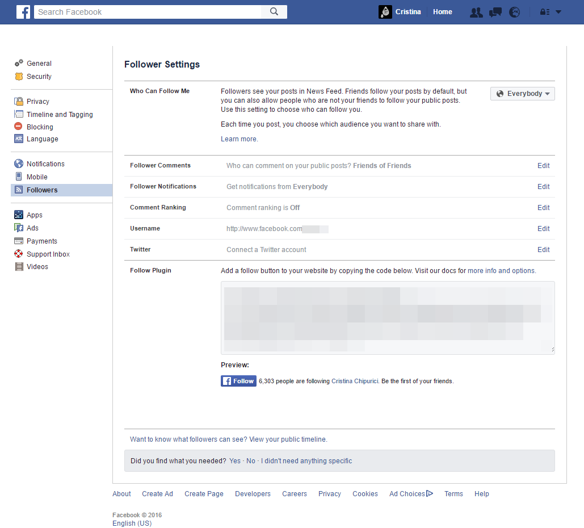Open the Developers footer link

[x=253, y=494]
